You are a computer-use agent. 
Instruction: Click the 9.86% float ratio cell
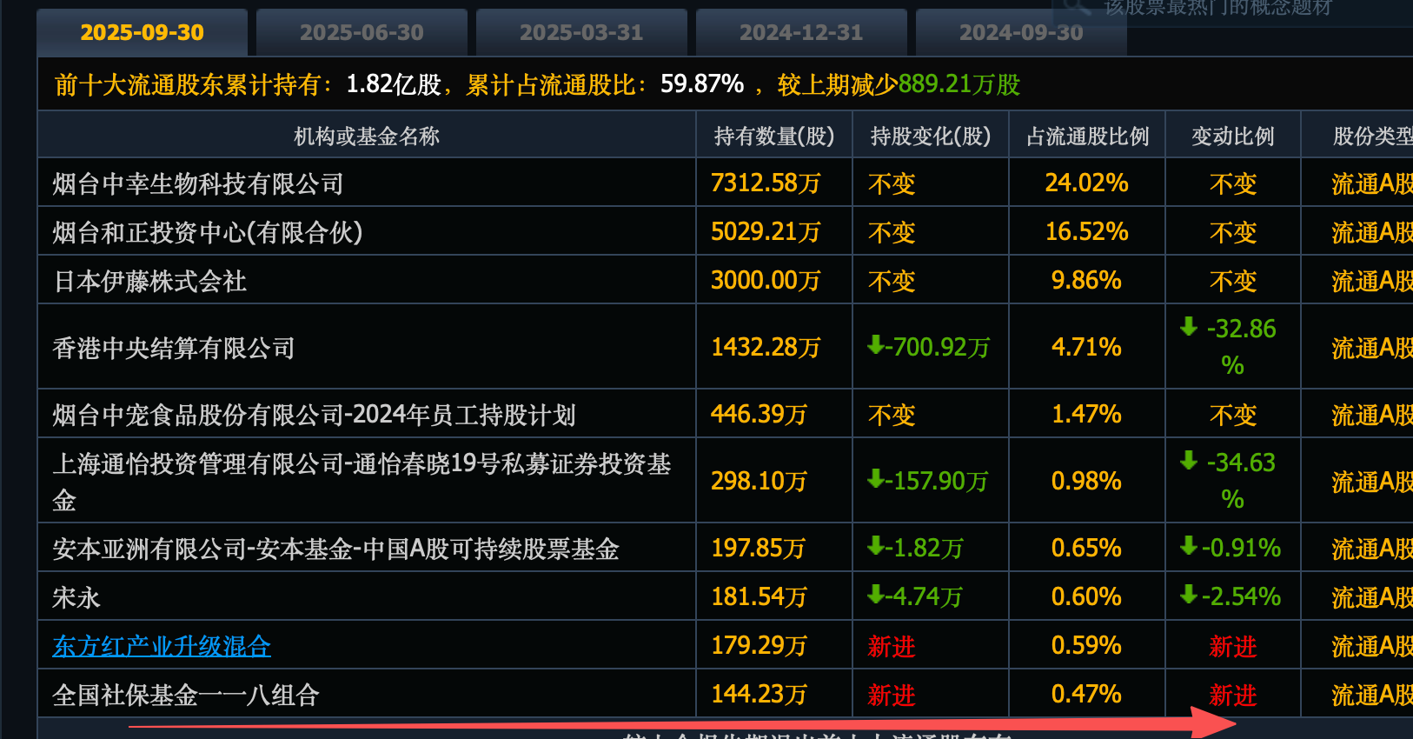click(1086, 280)
